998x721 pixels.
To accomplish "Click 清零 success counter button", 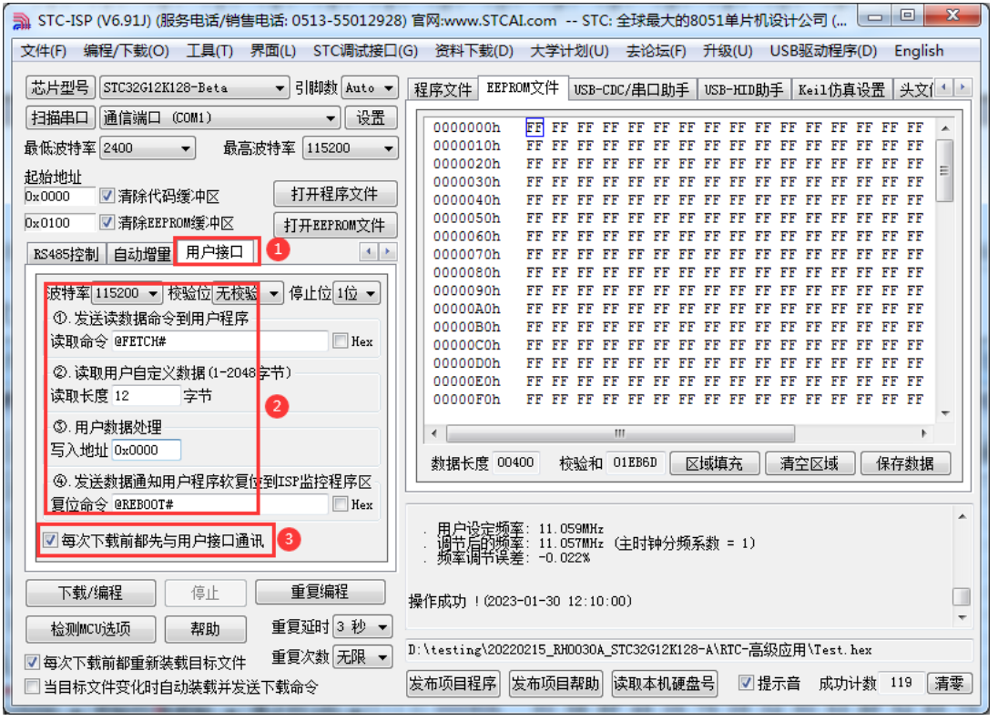I will coord(949,684).
